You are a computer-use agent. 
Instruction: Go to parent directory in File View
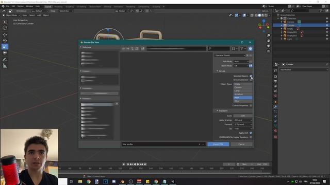click(133, 49)
